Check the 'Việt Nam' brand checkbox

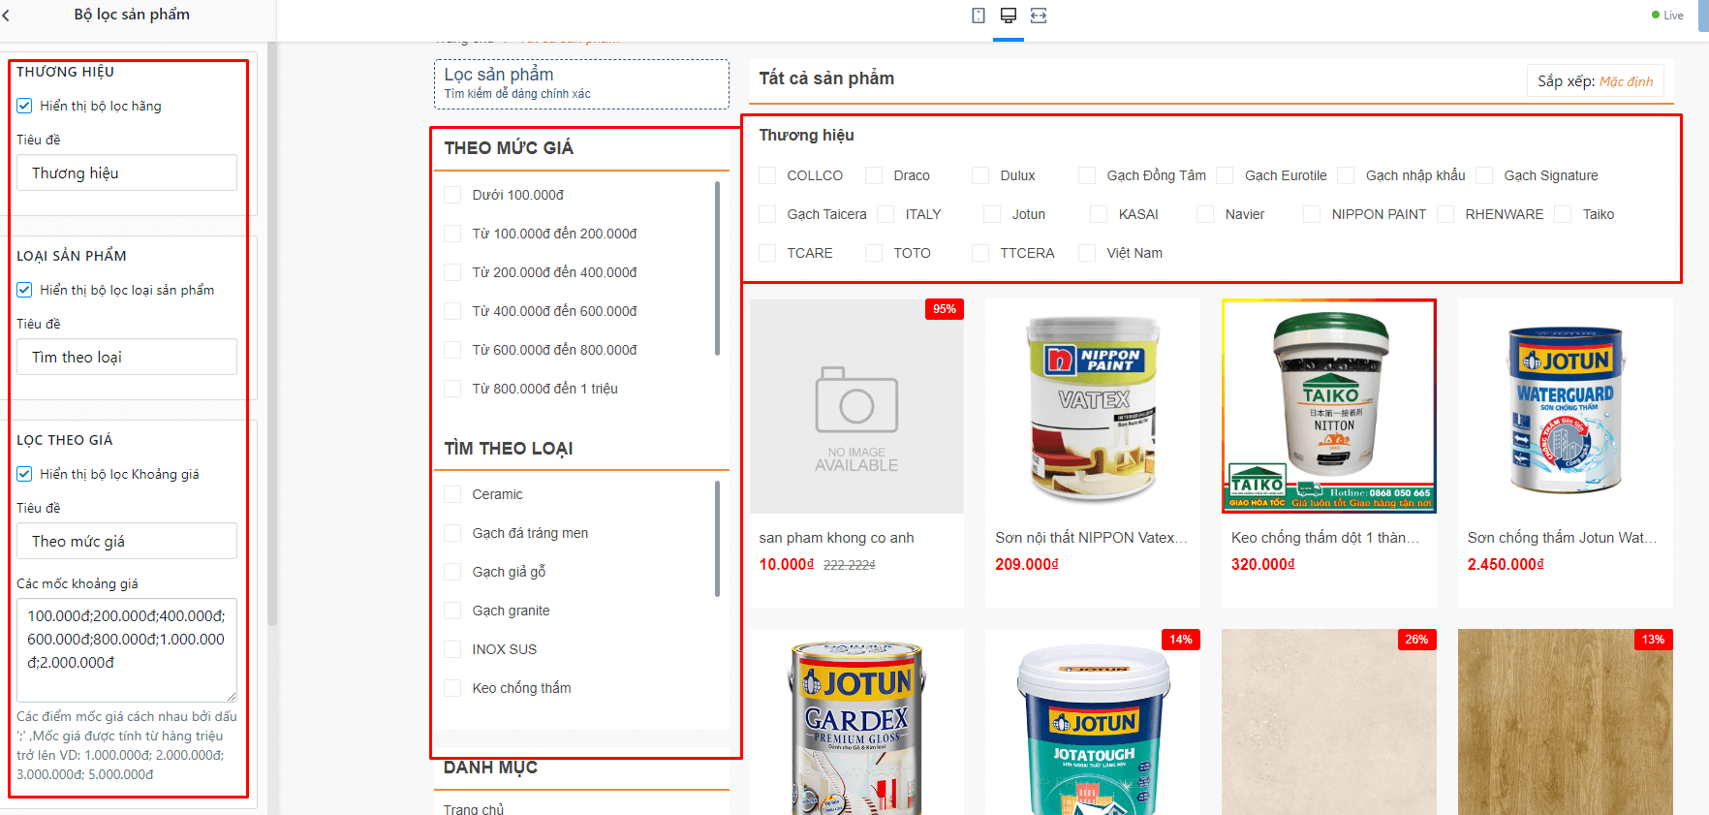click(x=1087, y=253)
